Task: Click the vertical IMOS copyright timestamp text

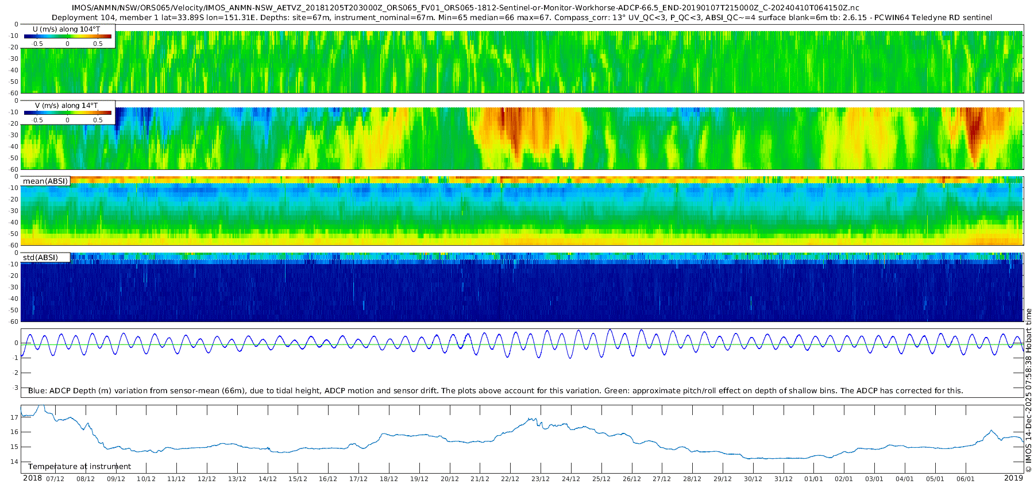Action: [1028, 390]
